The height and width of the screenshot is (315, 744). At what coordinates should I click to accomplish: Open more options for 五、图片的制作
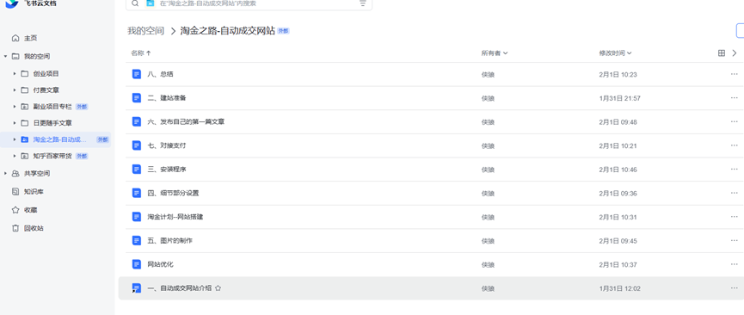pyautogui.click(x=734, y=241)
